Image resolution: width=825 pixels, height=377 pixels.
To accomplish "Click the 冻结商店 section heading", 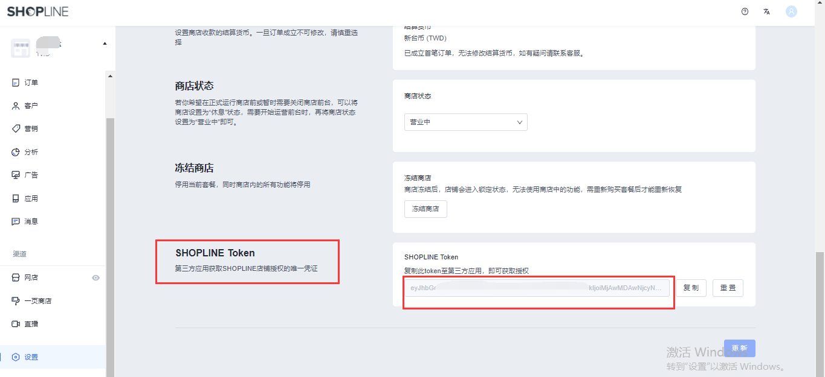I will (x=195, y=168).
